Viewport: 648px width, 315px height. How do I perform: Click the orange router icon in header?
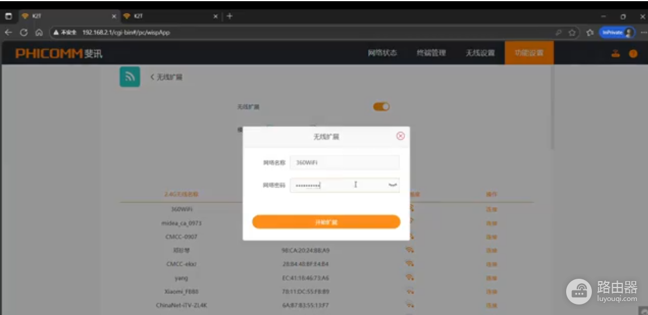(616, 53)
